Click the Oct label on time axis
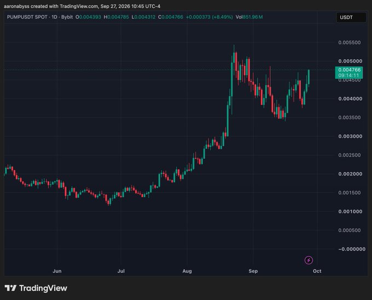 317,271
